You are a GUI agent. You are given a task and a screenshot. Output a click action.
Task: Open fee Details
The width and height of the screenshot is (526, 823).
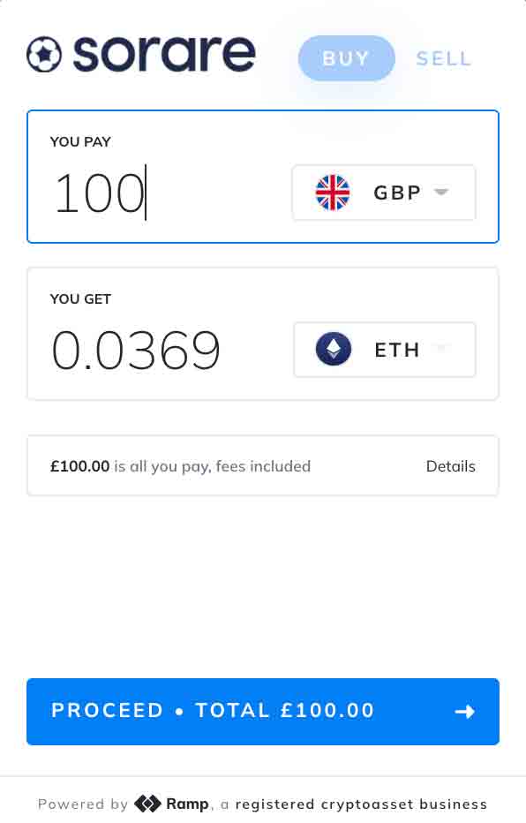tap(450, 466)
